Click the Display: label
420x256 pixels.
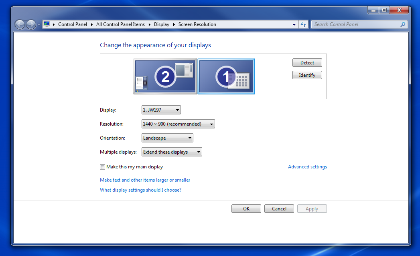(x=108, y=110)
